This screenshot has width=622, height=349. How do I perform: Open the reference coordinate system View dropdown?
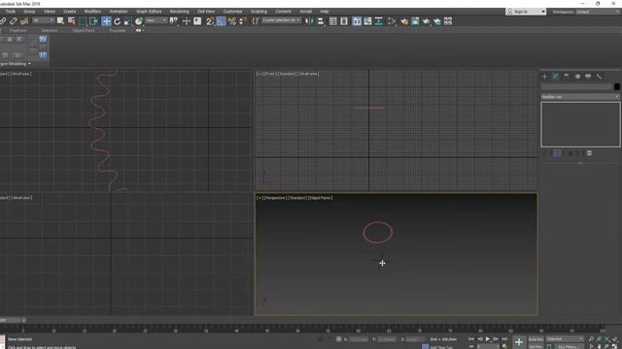pyautogui.click(x=155, y=20)
